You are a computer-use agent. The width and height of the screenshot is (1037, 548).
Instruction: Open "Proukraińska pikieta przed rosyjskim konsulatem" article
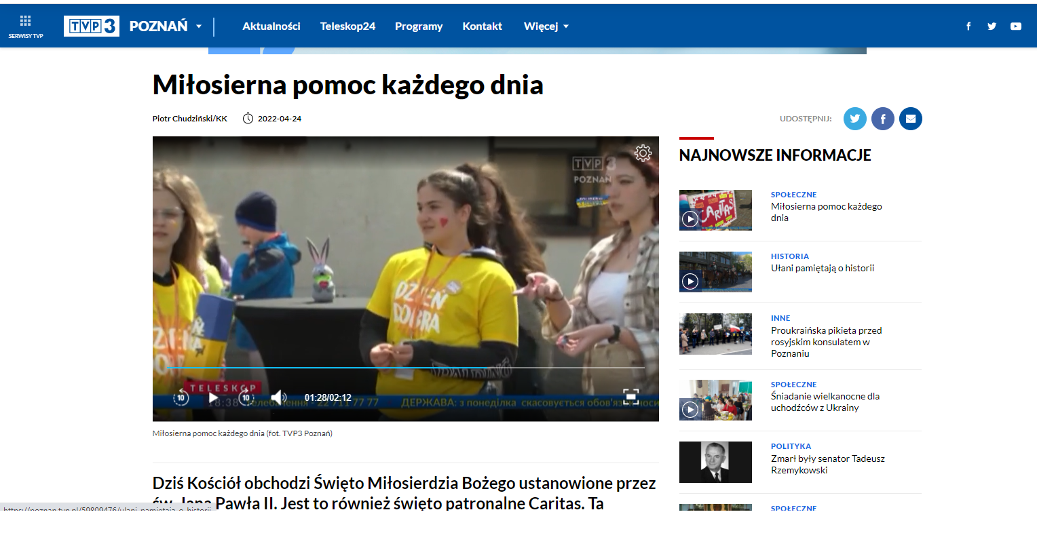point(827,342)
